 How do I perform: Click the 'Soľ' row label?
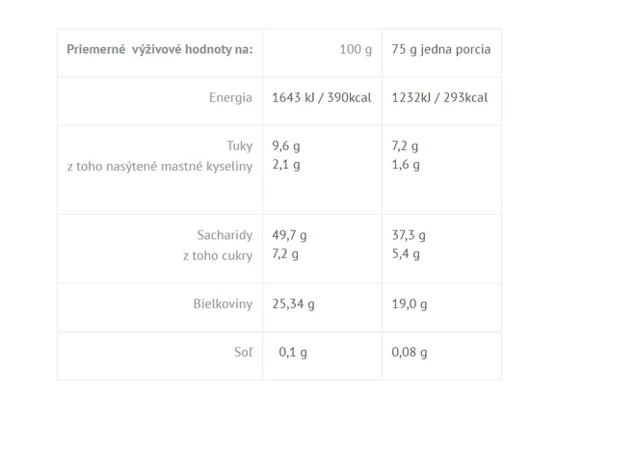click(244, 352)
